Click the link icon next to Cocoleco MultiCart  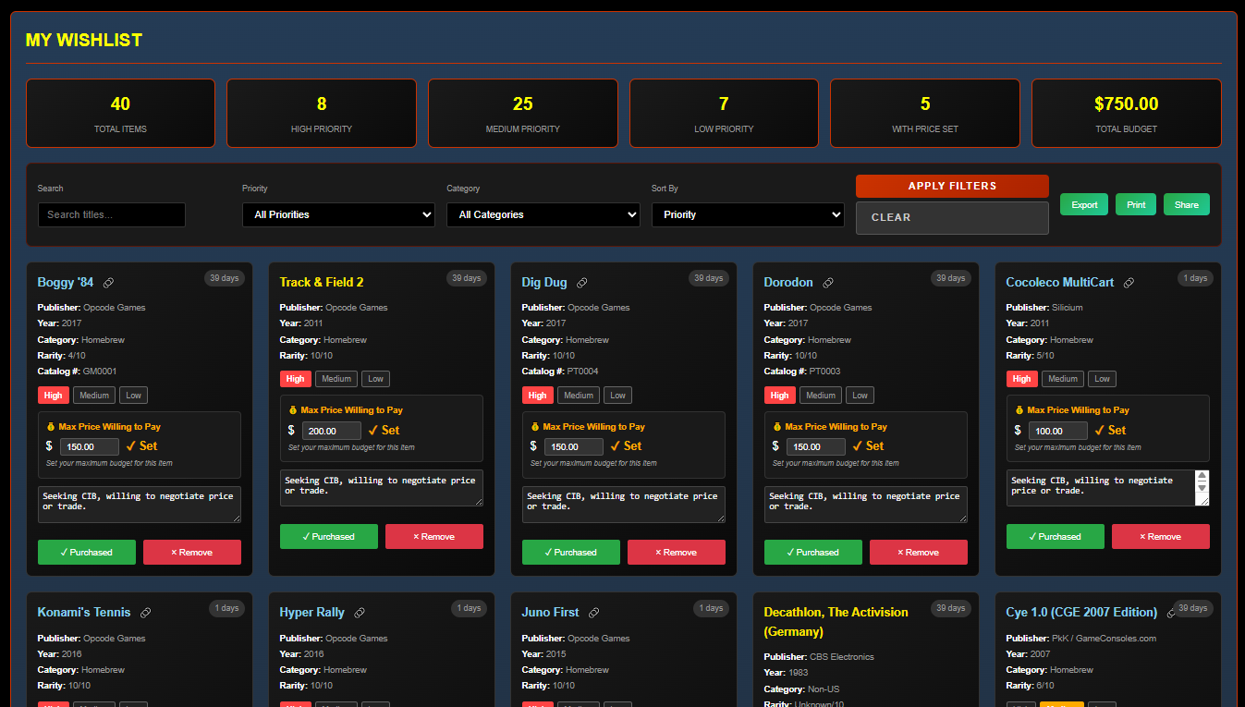[1129, 283]
